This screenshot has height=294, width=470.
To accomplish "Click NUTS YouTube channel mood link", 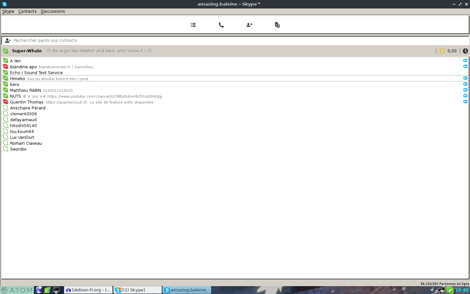I will (104, 96).
